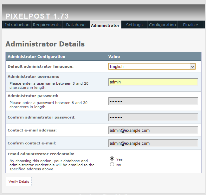
Task: Go to the Database tab
Action: pyautogui.click(x=76, y=25)
